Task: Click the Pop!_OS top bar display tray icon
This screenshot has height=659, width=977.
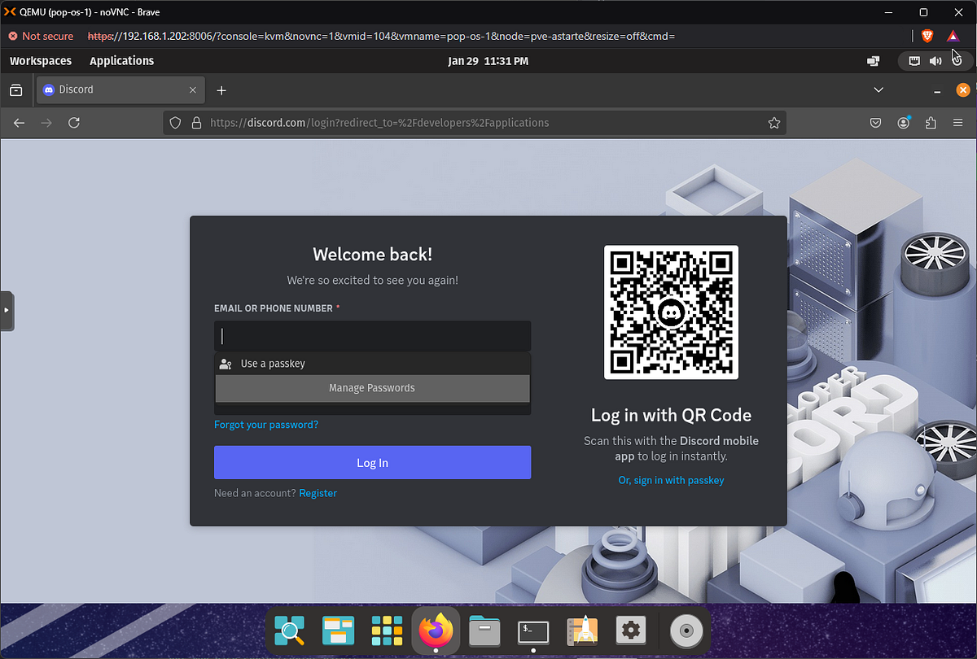Action: pos(874,61)
